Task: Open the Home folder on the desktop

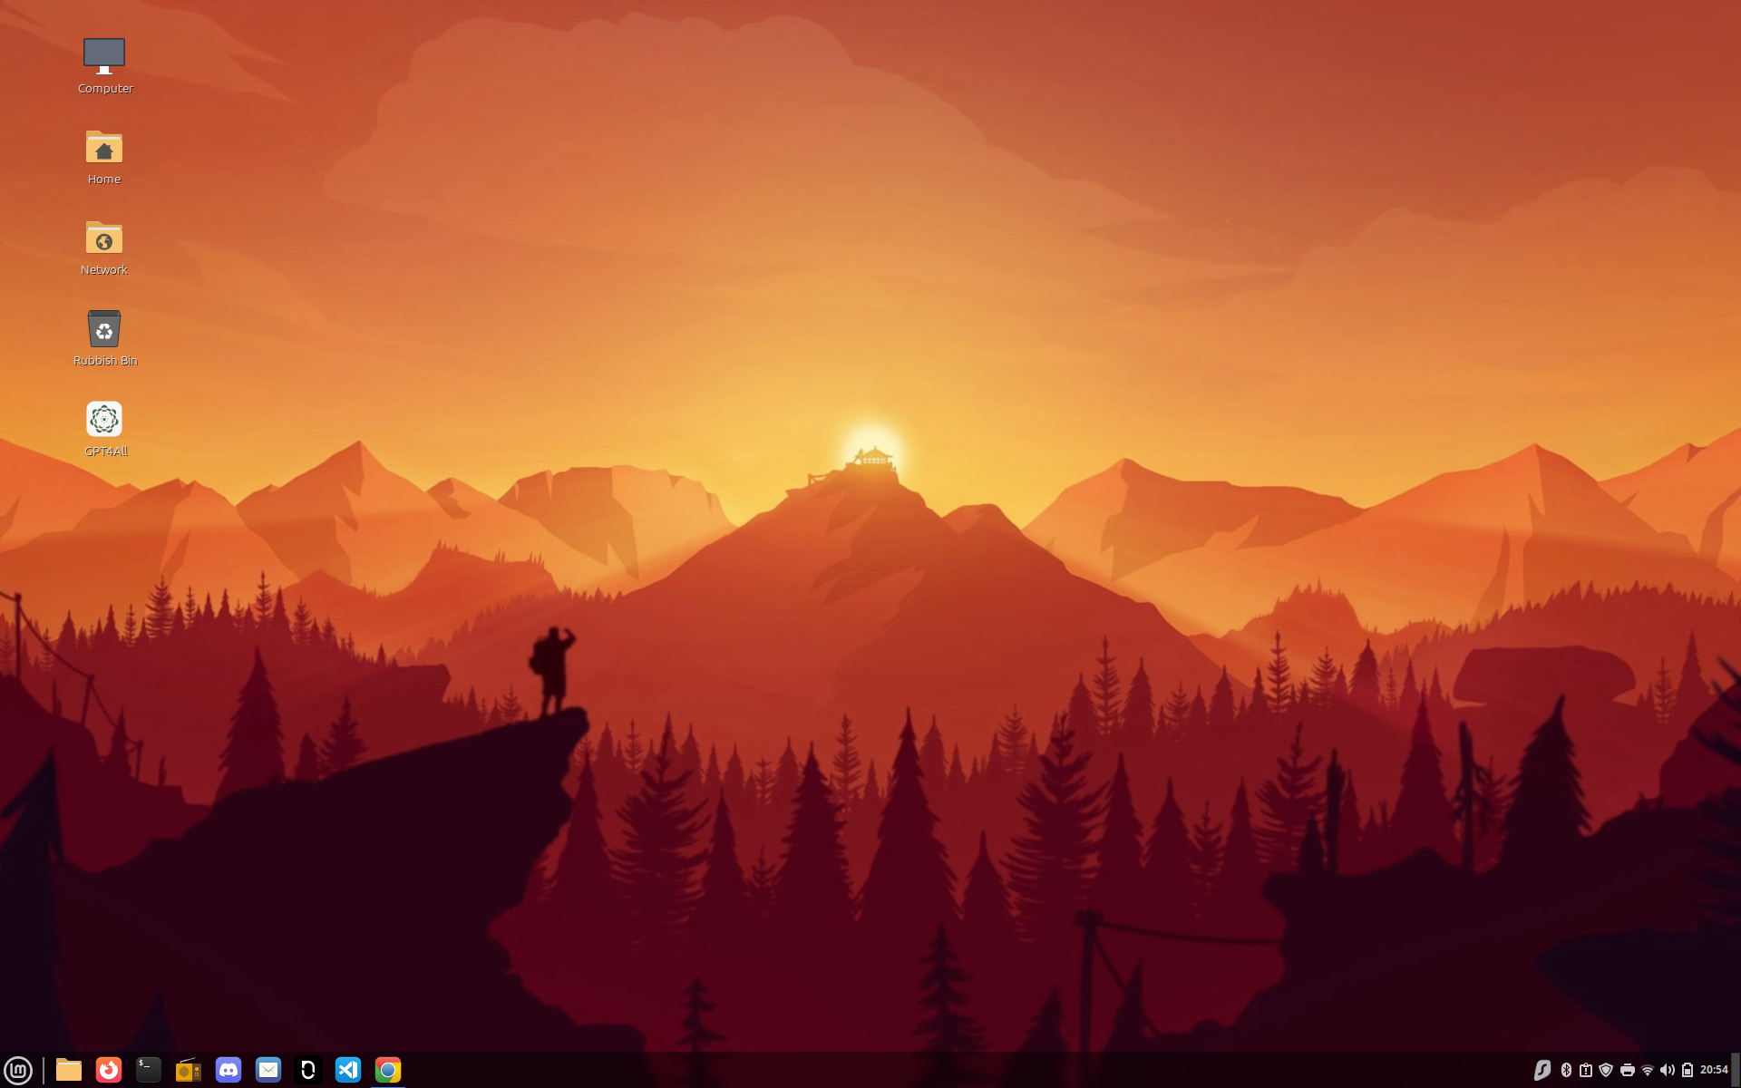Action: coord(104,149)
